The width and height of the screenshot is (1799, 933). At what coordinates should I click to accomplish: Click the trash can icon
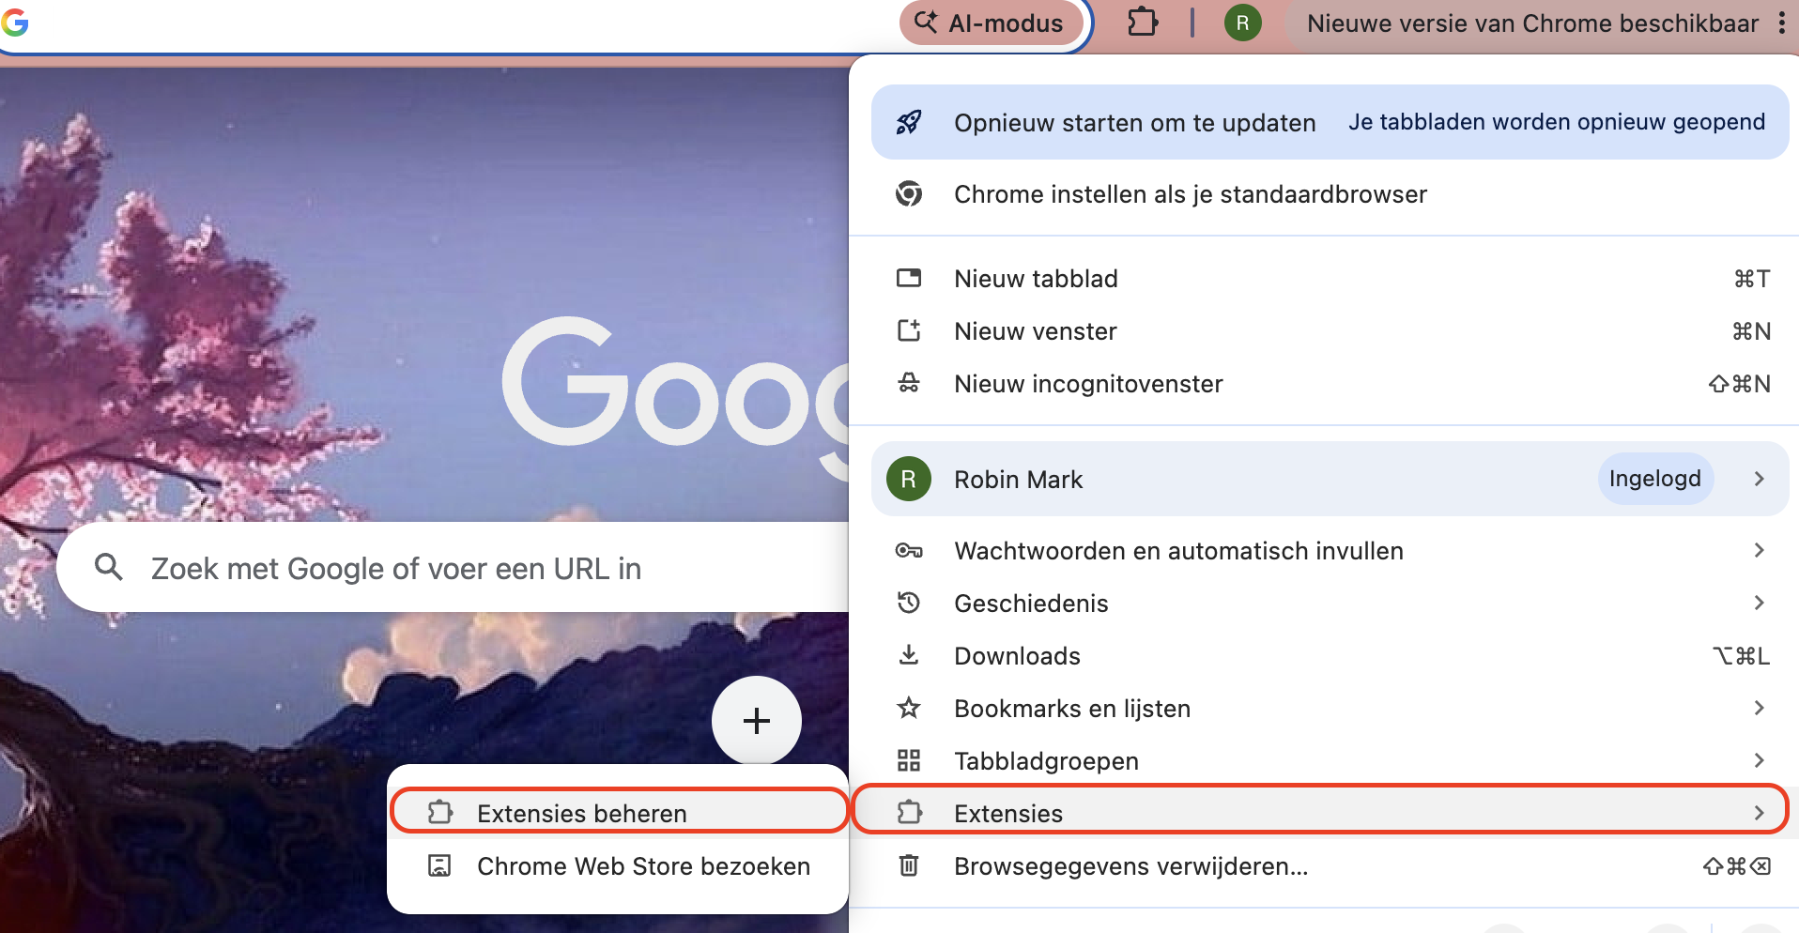[909, 864]
